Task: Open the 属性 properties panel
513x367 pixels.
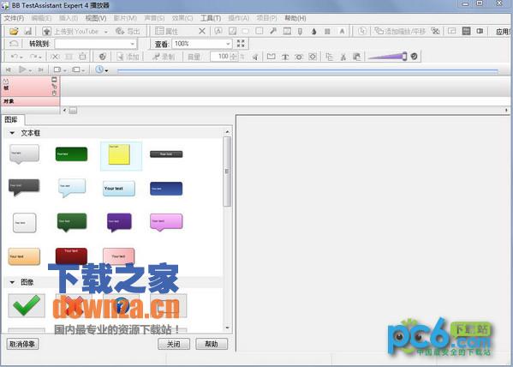Action: coord(166,31)
